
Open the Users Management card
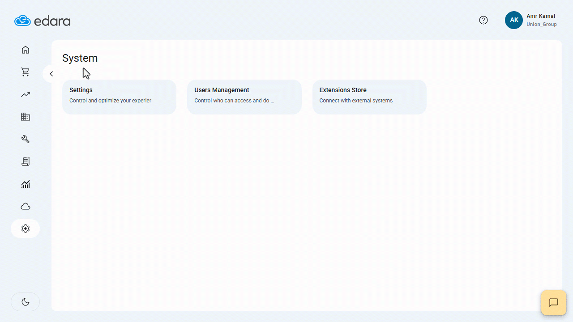[x=244, y=97]
